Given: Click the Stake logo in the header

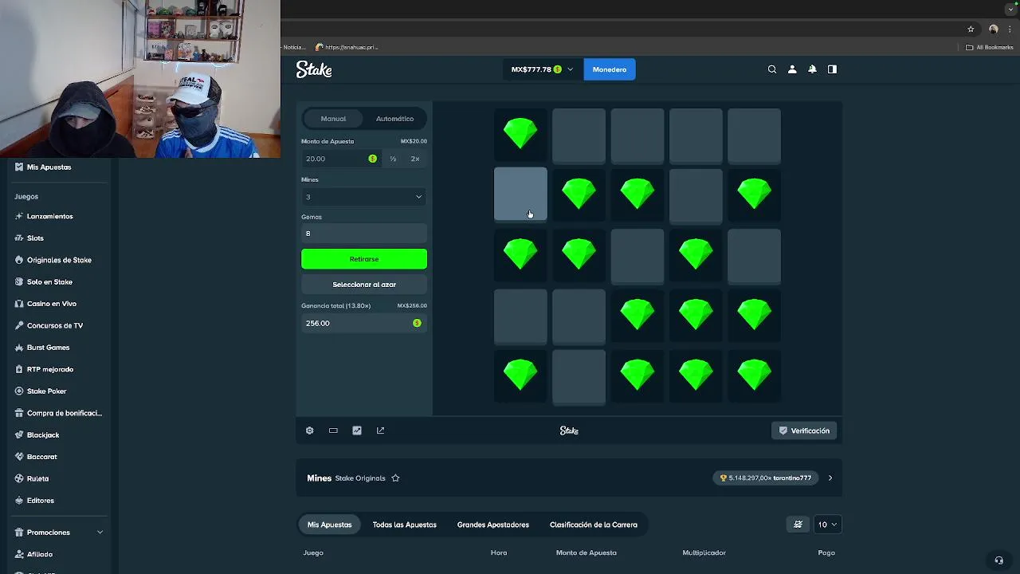Looking at the screenshot, I should 314,69.
